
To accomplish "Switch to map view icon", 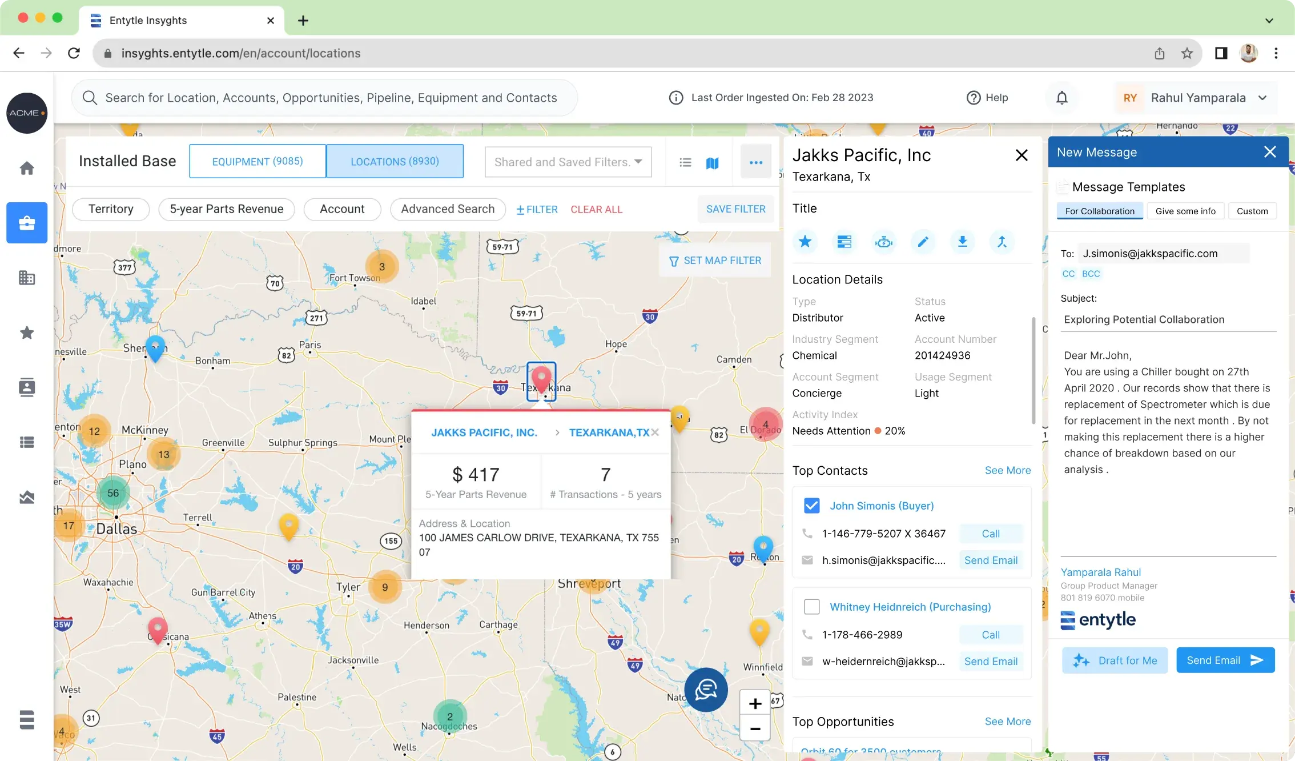I will point(712,163).
